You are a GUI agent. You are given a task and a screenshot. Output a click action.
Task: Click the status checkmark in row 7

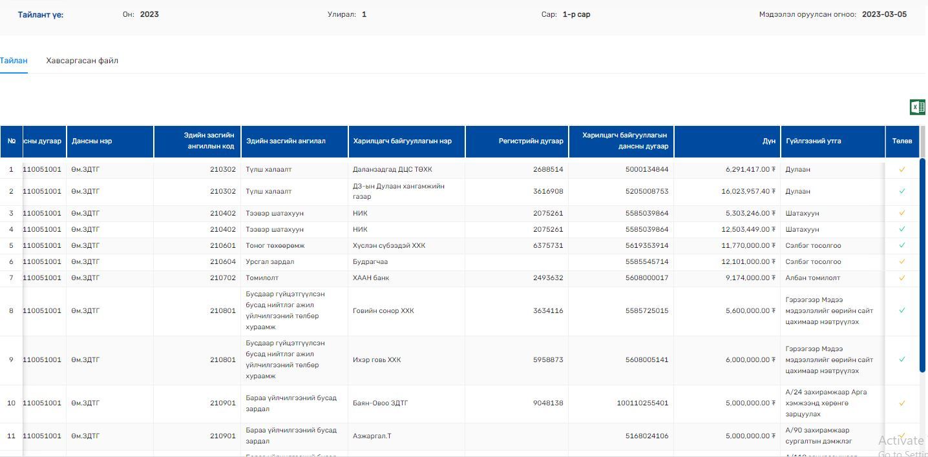click(902, 278)
